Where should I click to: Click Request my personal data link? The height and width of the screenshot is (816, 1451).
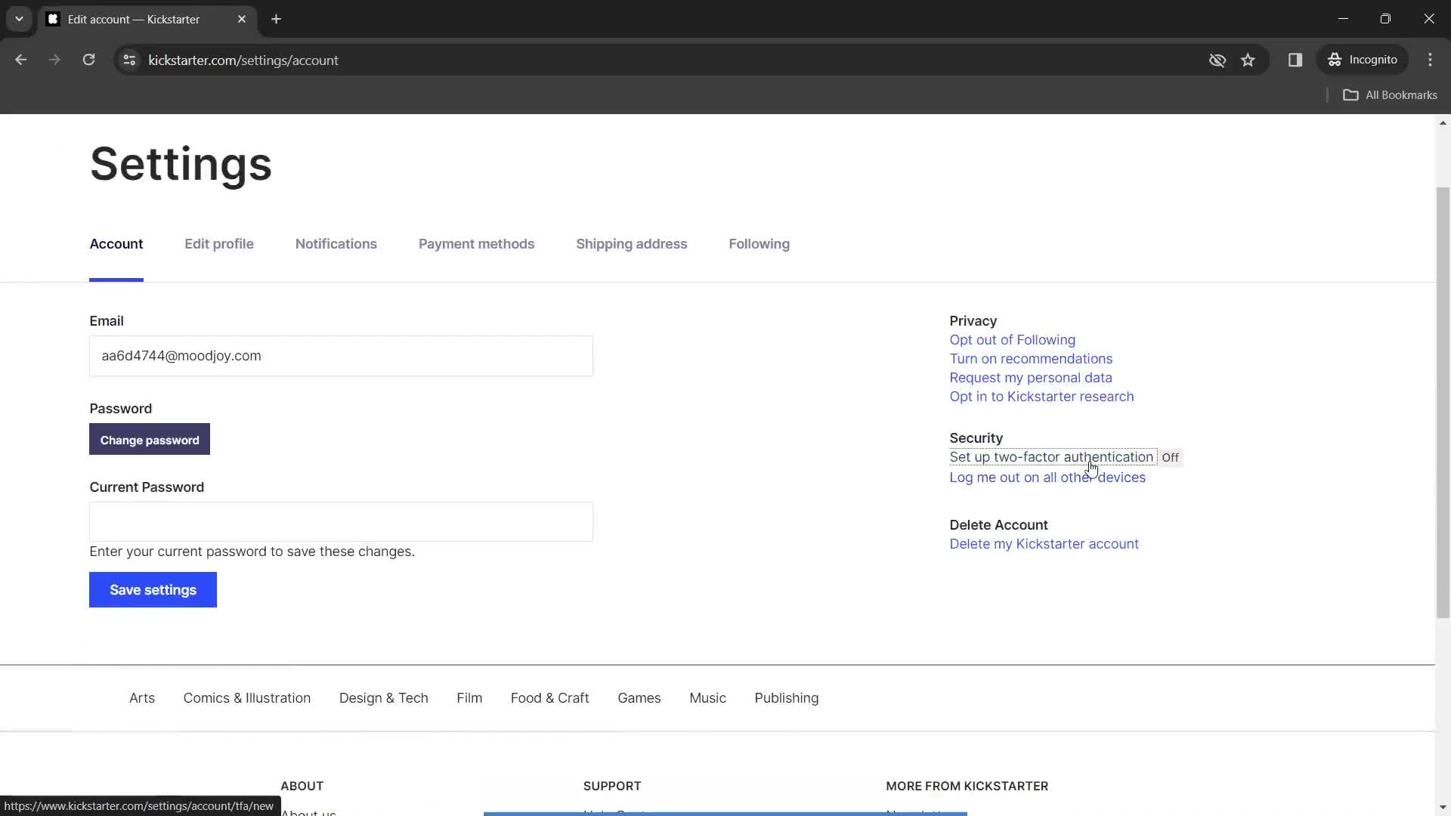click(x=1031, y=378)
